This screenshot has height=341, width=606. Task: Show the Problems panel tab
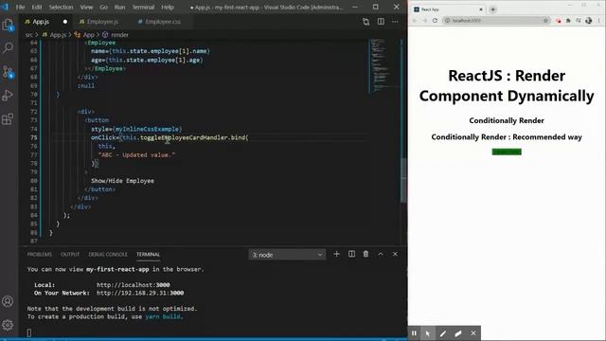[40, 254]
